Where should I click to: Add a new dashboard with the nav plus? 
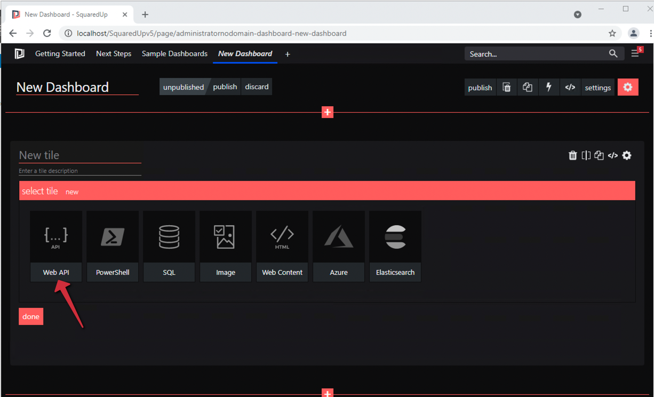point(288,54)
